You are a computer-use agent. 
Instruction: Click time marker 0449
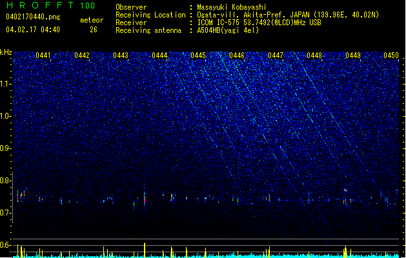pos(353,55)
